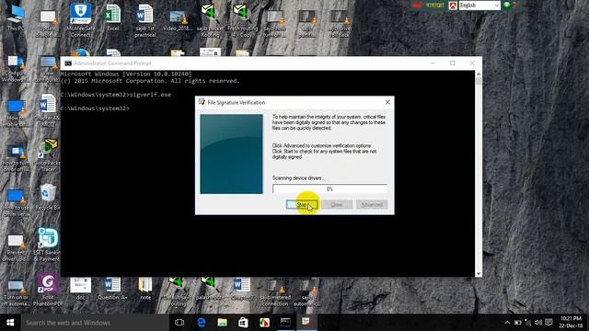Open the sajib driver roll back video
589x331 pixels.
pyautogui.click(x=340, y=23)
